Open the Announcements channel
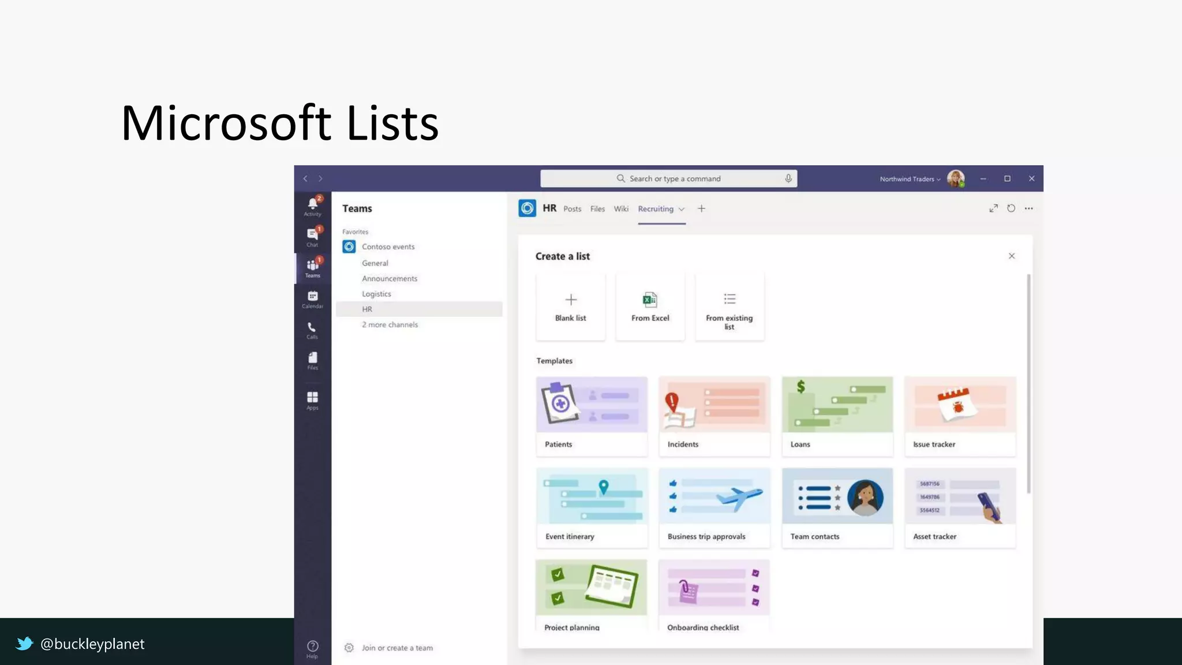1182x665 pixels. [x=390, y=278]
